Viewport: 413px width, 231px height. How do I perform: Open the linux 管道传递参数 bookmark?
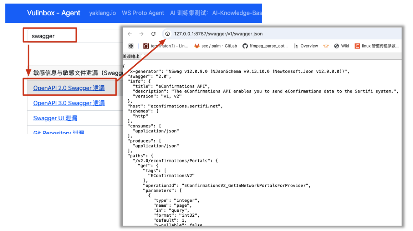click(377, 46)
